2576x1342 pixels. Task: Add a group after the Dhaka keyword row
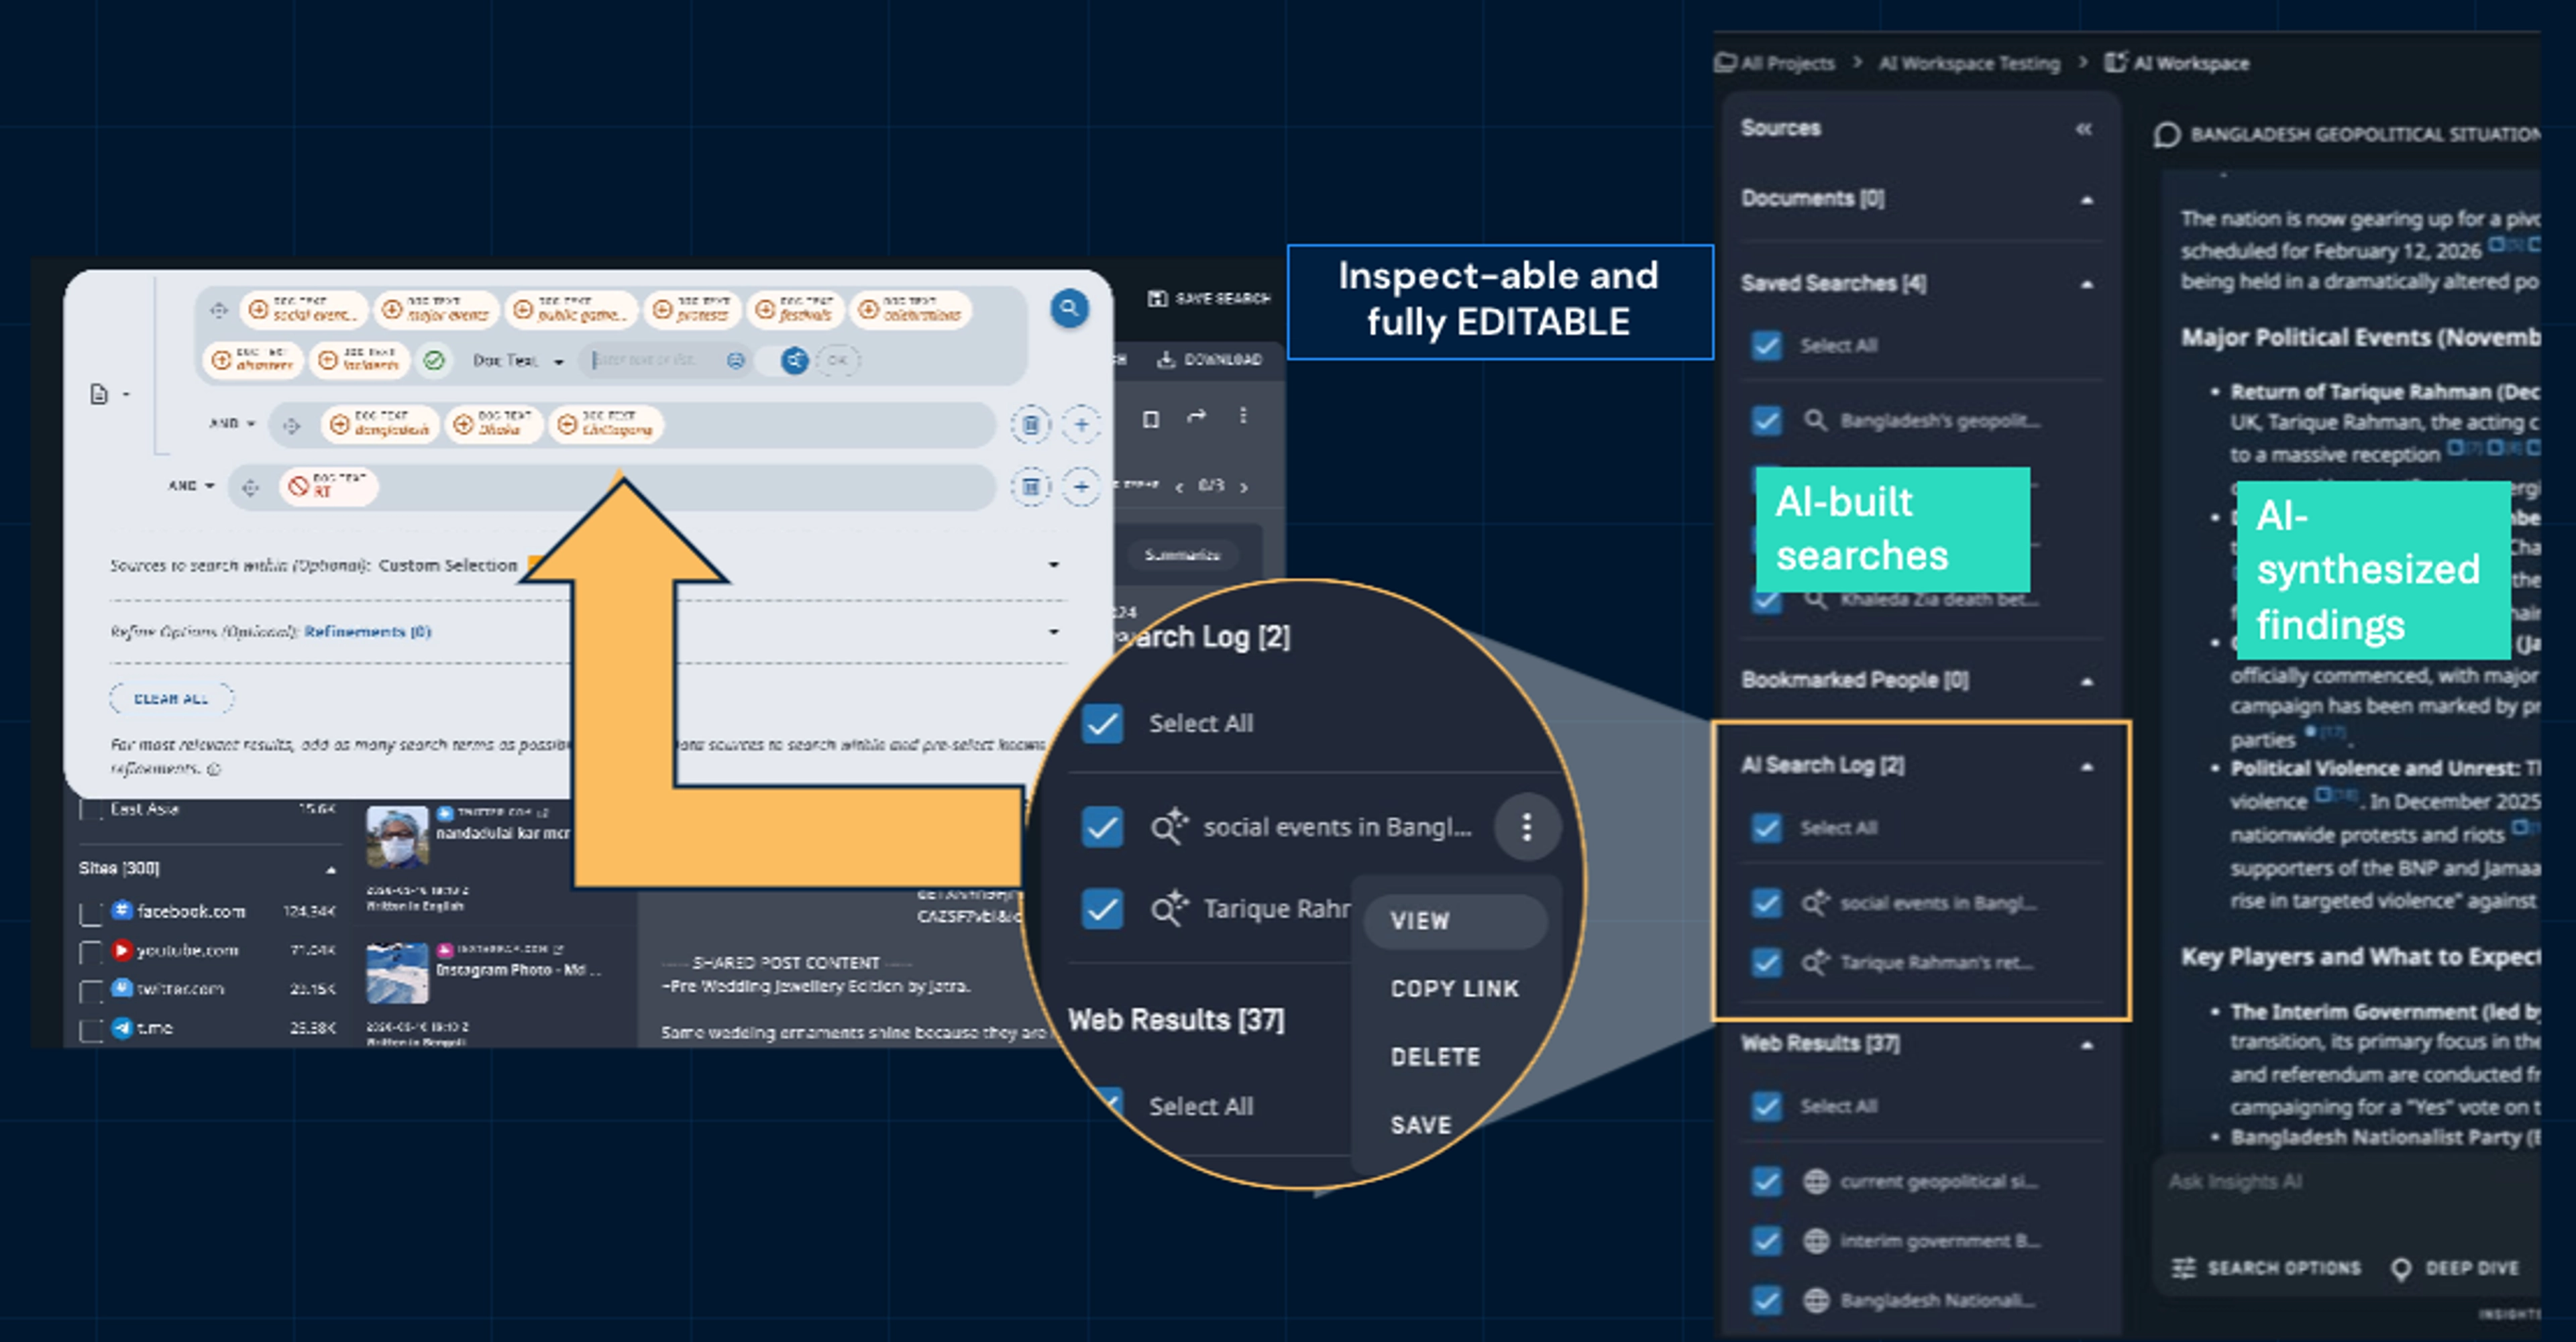pos(1081,425)
